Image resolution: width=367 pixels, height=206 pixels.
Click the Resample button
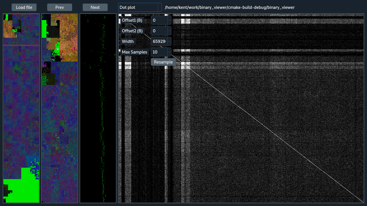pyautogui.click(x=163, y=62)
